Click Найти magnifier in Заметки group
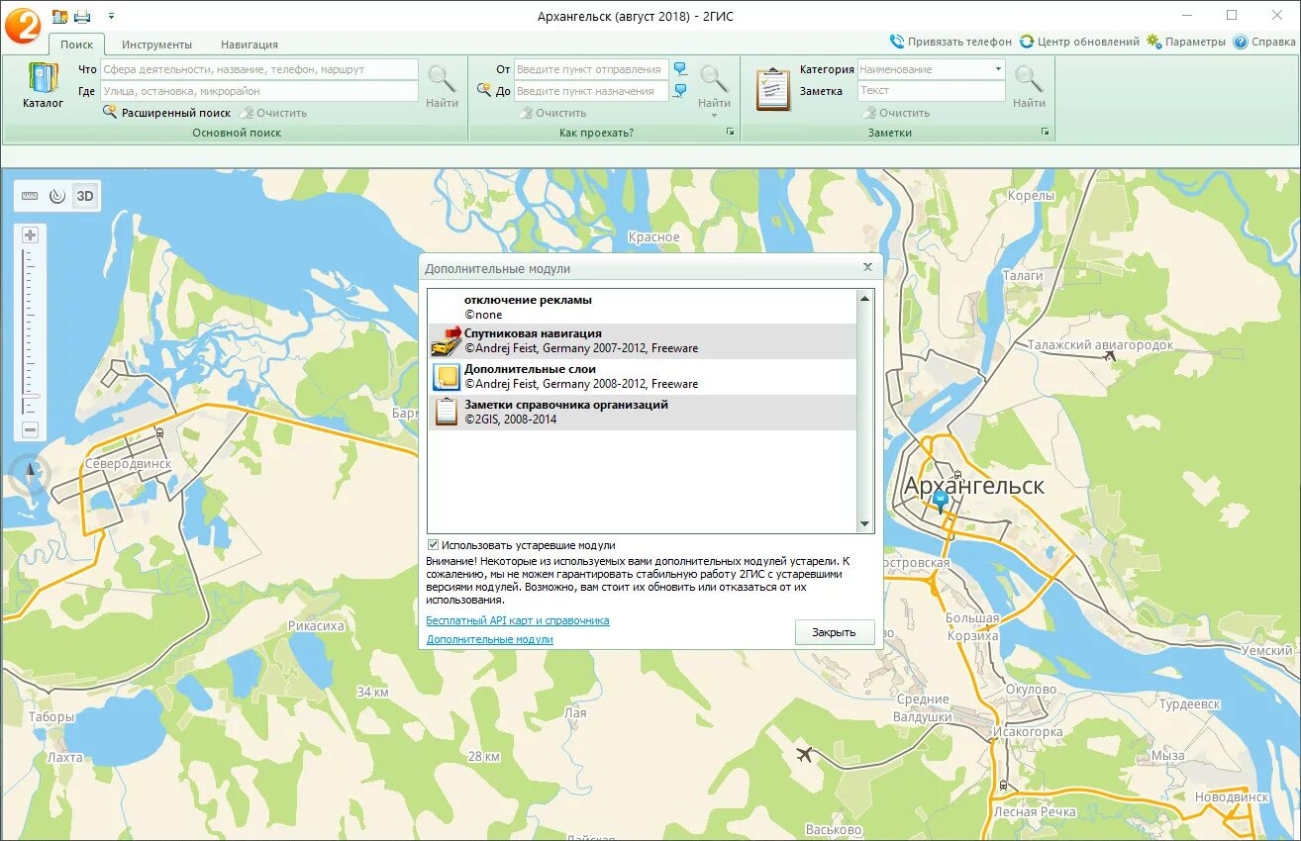 [x=1029, y=86]
